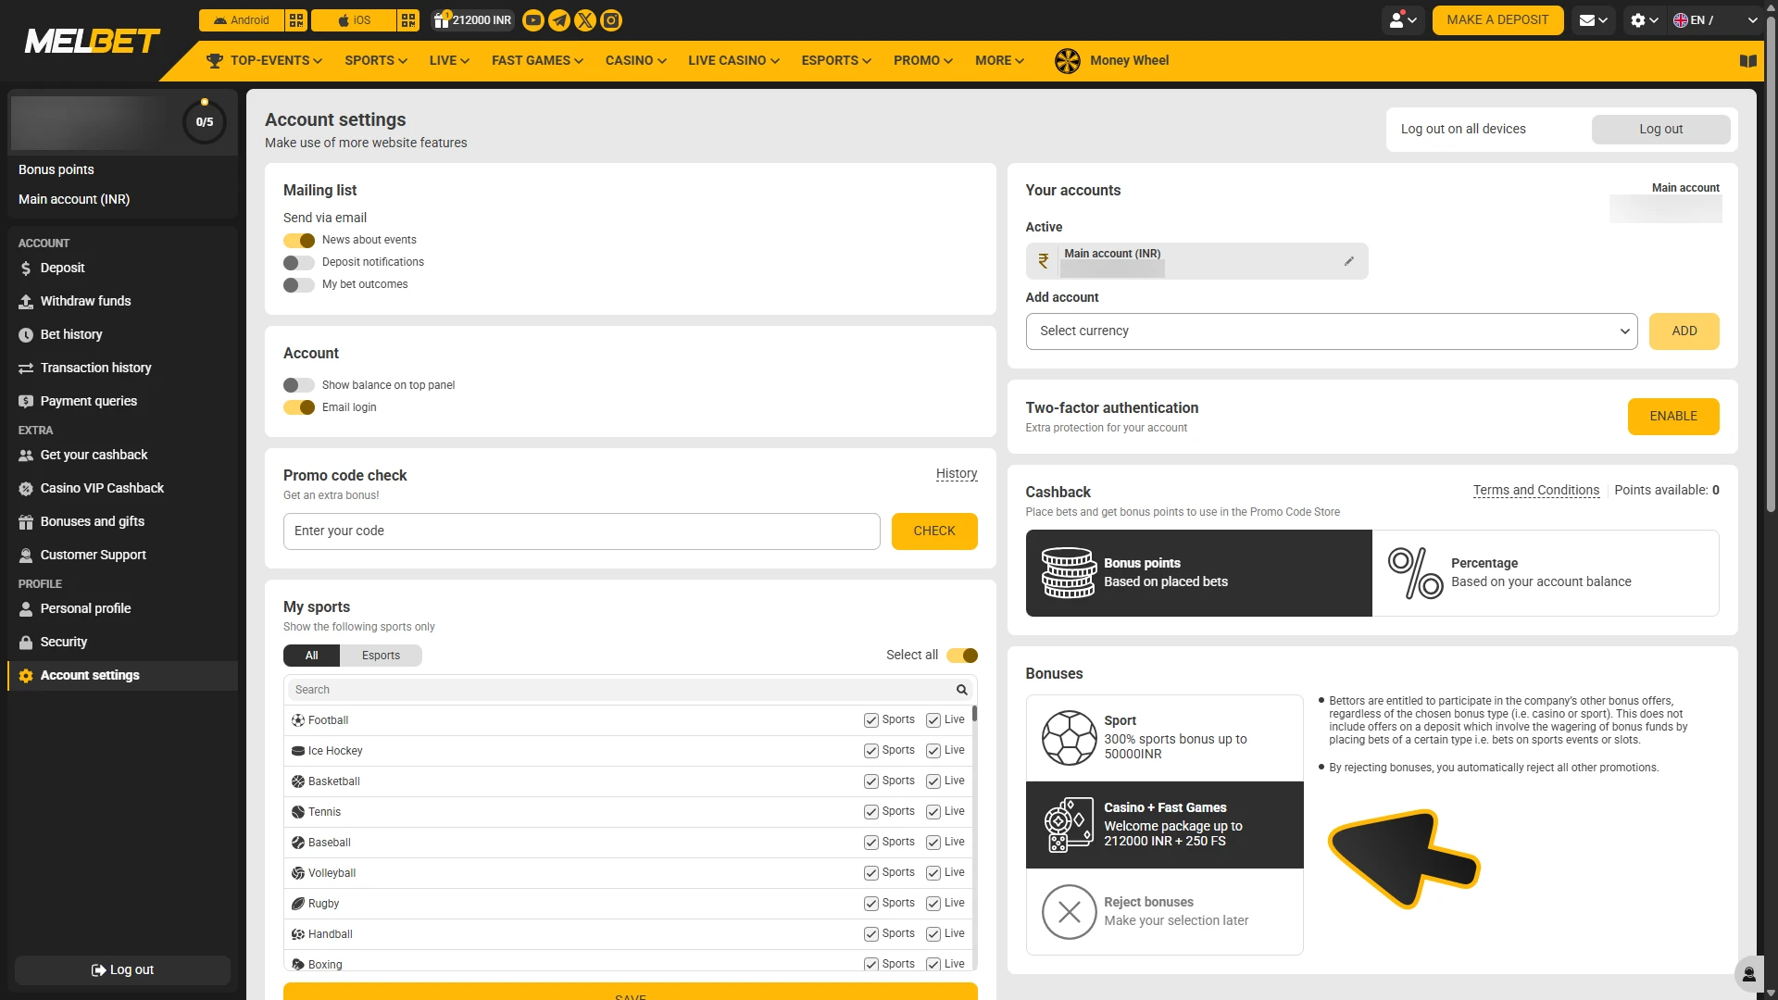This screenshot has width=1778, height=1000.
Task: Click the Withdraw funds icon in sidebar
Action: pyautogui.click(x=26, y=302)
